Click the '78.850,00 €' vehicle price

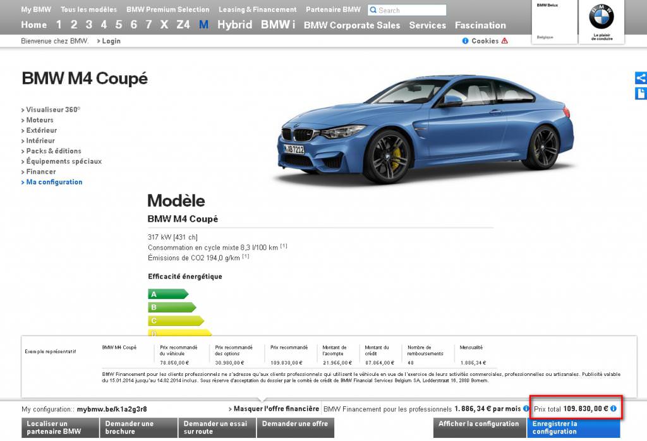(174, 363)
